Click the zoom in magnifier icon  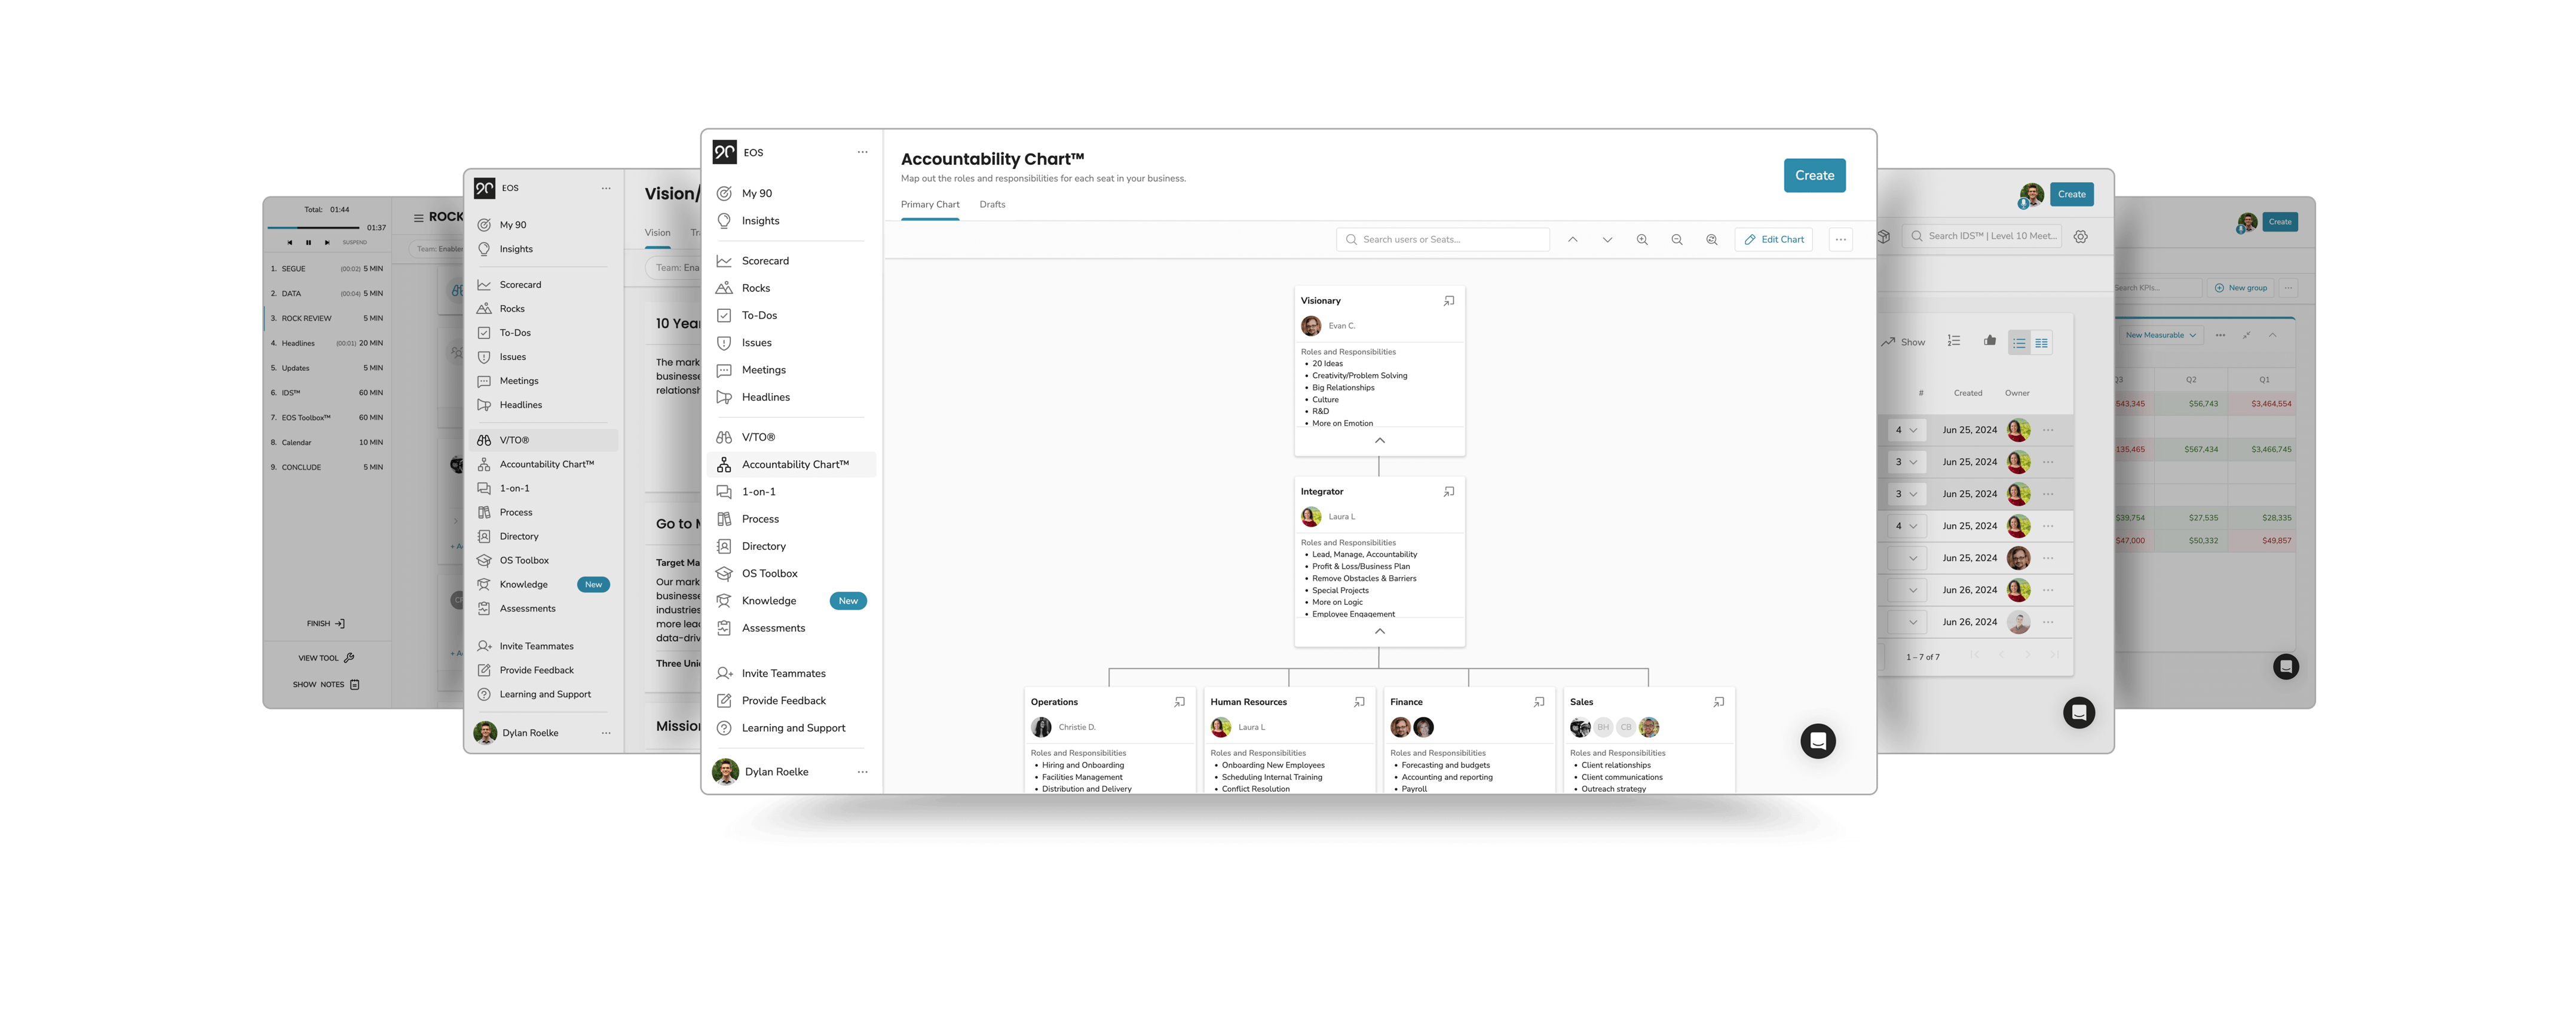click(1642, 240)
